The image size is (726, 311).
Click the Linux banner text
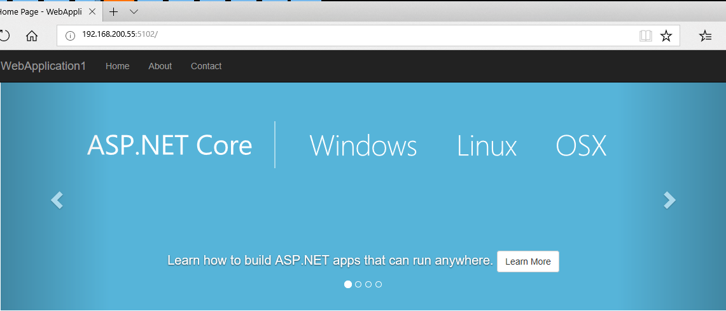pyautogui.click(x=487, y=145)
